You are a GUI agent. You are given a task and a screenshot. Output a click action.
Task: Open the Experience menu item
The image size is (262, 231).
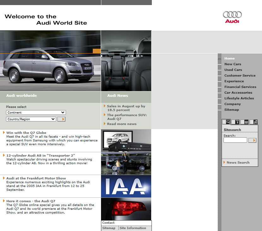point(234,81)
